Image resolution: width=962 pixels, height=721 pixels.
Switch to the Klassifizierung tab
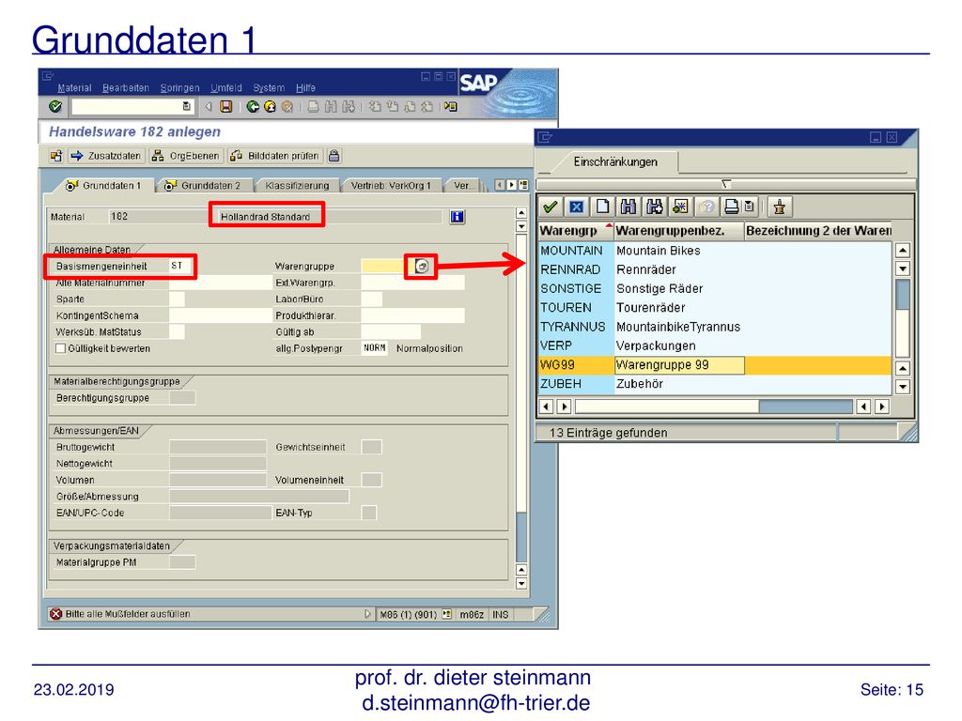[297, 185]
